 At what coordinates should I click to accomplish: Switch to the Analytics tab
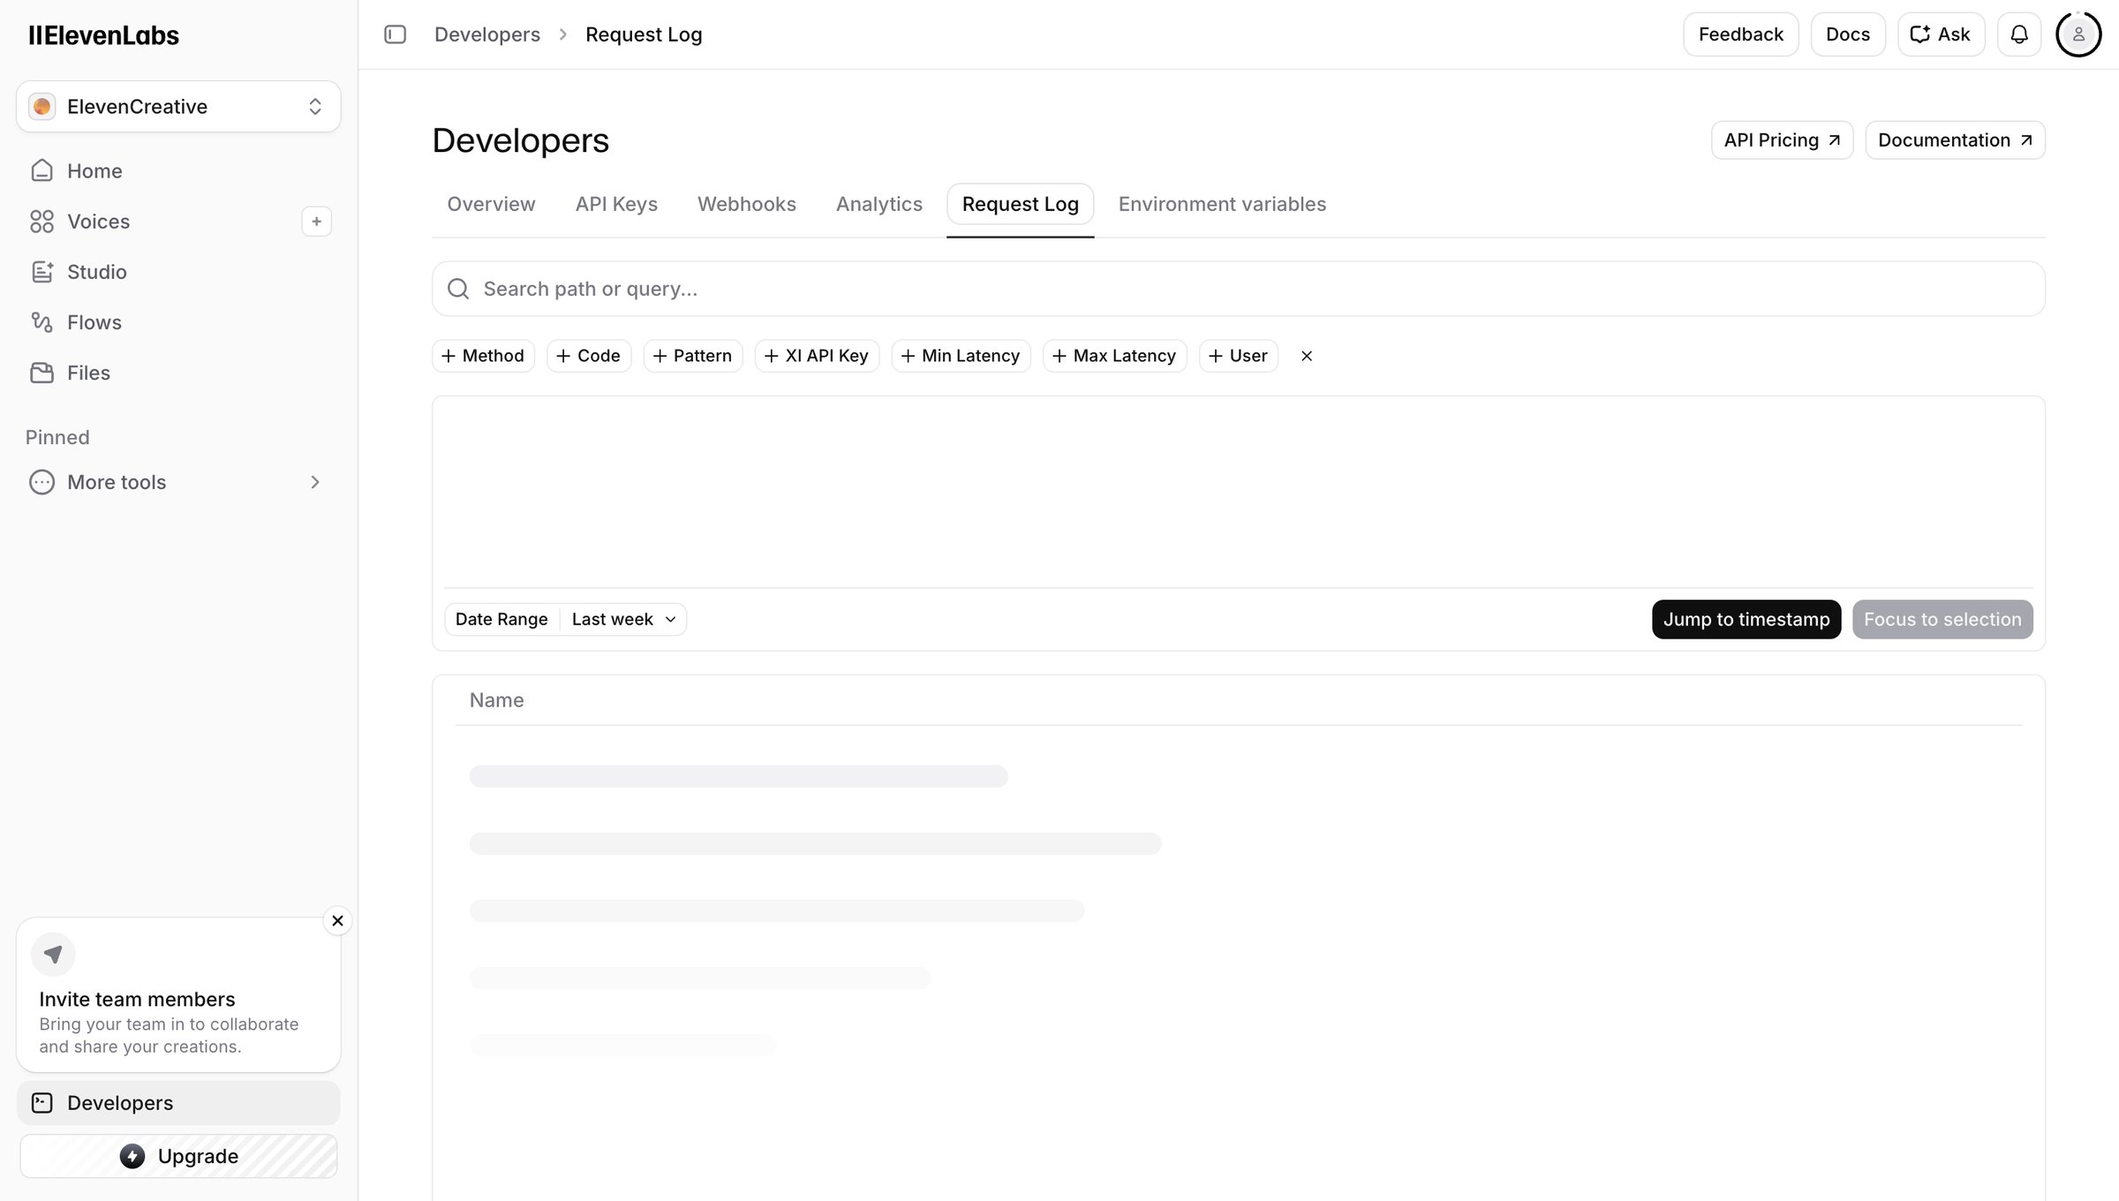click(x=879, y=204)
